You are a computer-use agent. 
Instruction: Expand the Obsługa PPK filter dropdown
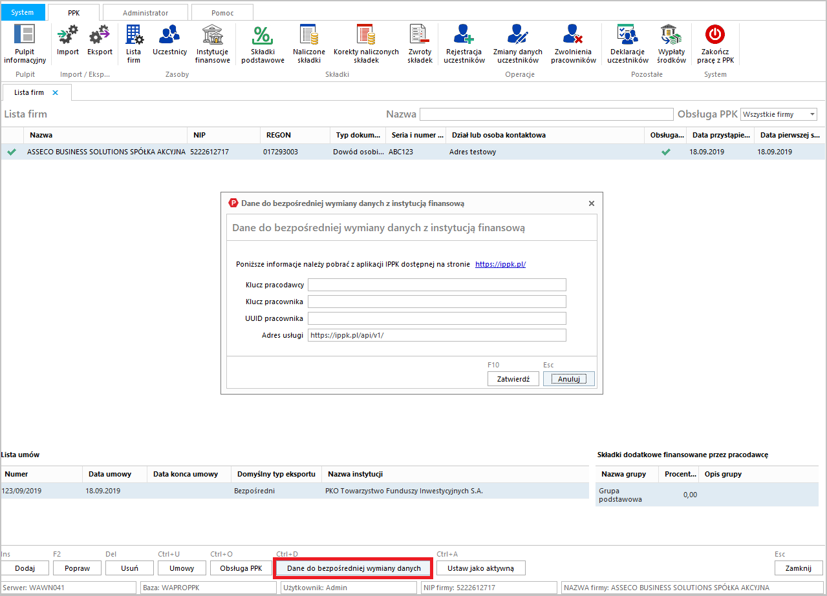point(811,114)
